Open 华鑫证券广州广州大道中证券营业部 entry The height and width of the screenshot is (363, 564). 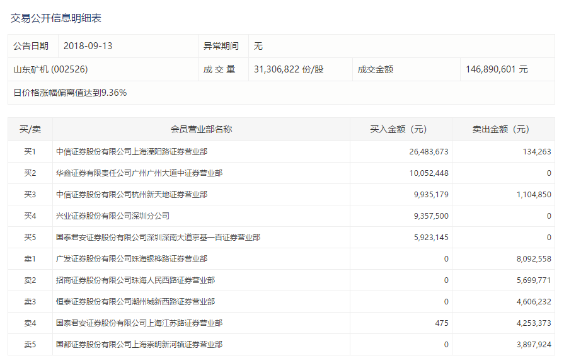139,173
